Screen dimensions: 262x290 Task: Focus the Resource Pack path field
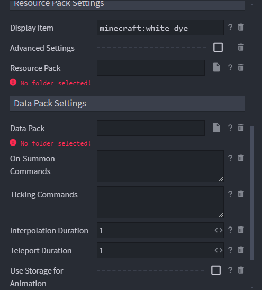pyautogui.click(x=151, y=68)
